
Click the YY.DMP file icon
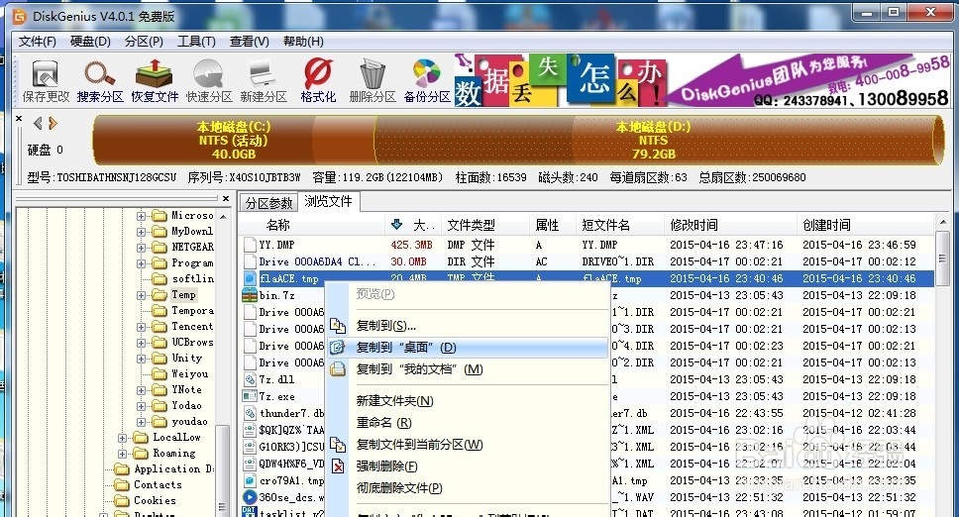click(x=250, y=245)
